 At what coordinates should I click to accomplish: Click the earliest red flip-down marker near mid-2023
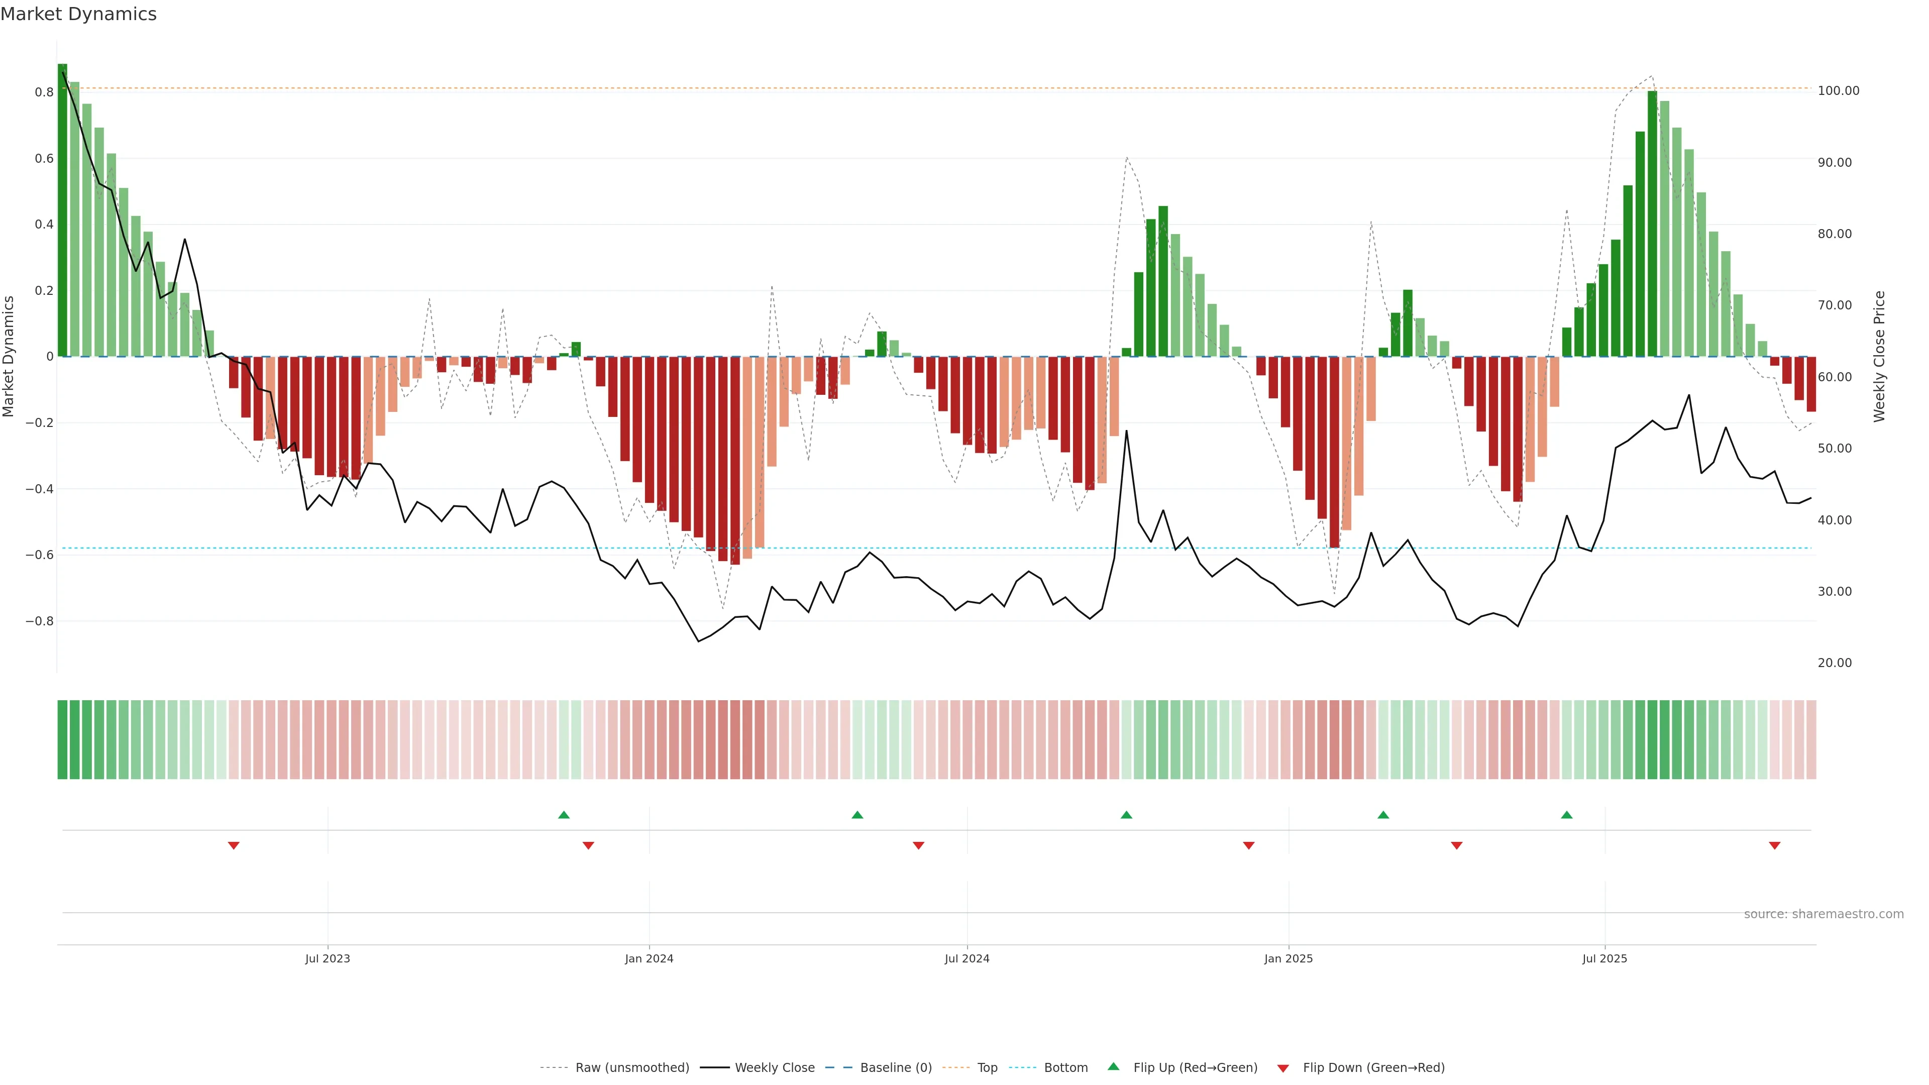pyautogui.click(x=234, y=845)
